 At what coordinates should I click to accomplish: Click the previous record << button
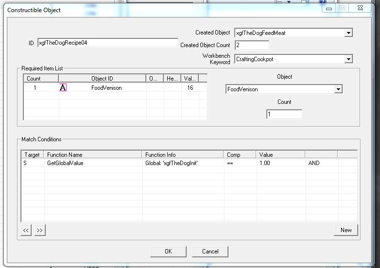(26, 230)
